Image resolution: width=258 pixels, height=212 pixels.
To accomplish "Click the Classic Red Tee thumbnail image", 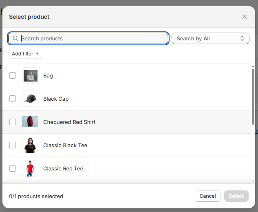I will click(30, 168).
